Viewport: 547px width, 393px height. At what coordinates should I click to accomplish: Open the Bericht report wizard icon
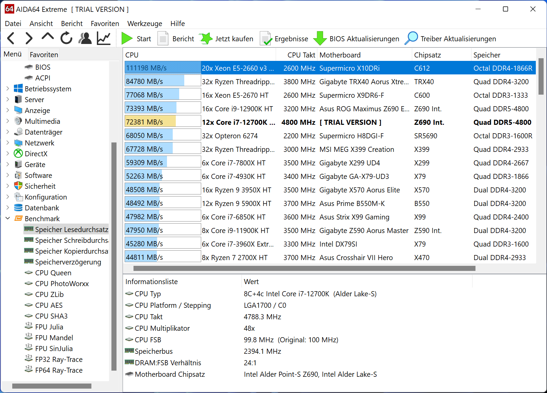(x=163, y=38)
